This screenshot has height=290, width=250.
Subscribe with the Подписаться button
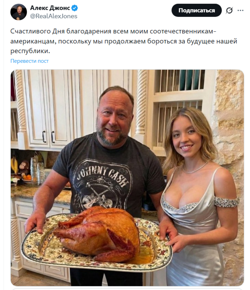[197, 10]
